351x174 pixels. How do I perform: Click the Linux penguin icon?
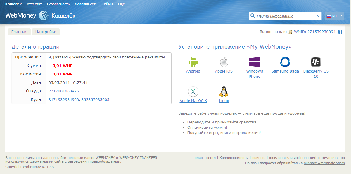(224, 92)
